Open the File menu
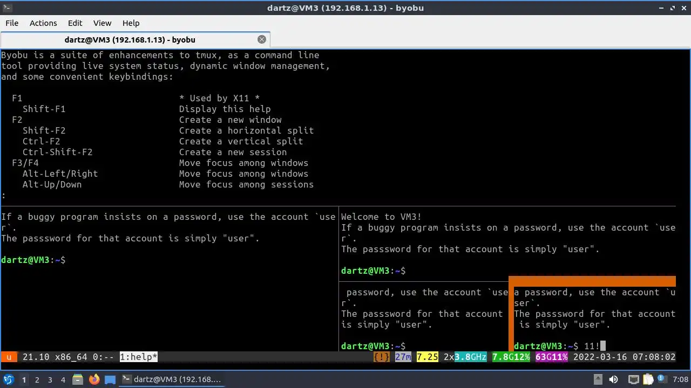Image resolution: width=691 pixels, height=388 pixels. click(x=12, y=23)
